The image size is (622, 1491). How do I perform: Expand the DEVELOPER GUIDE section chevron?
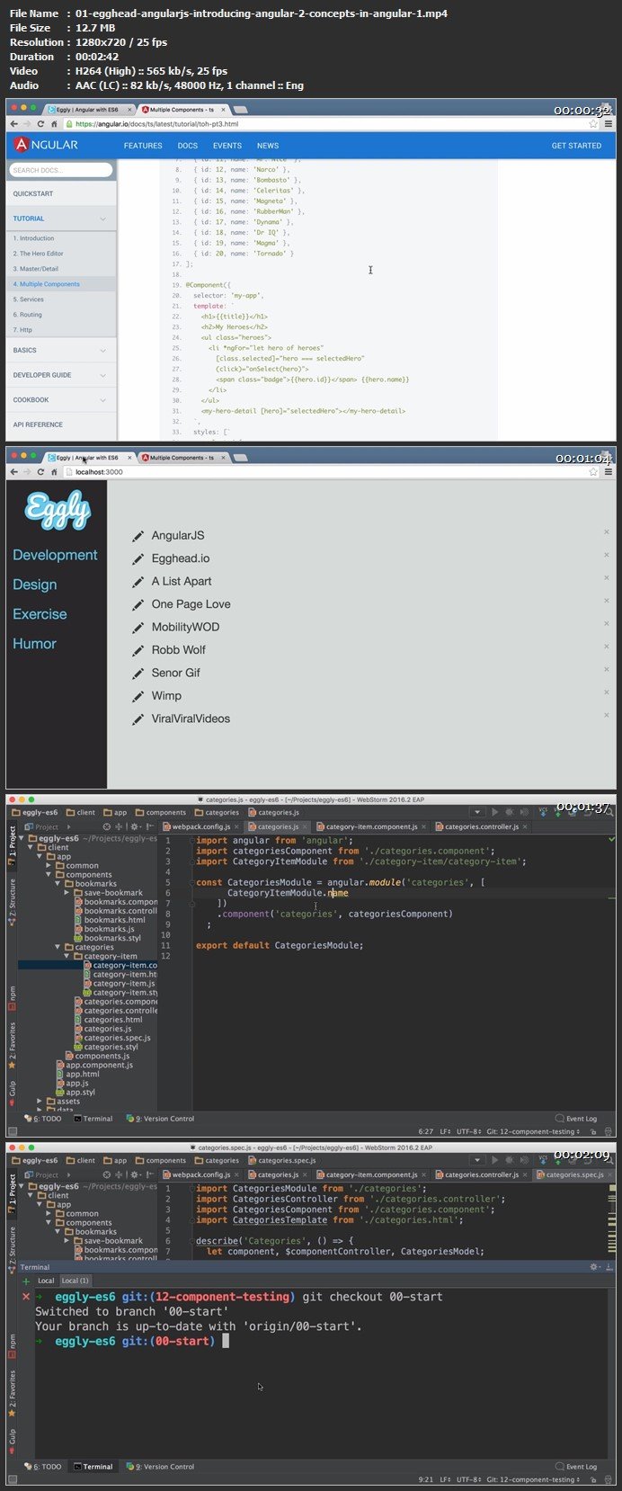pyautogui.click(x=102, y=375)
